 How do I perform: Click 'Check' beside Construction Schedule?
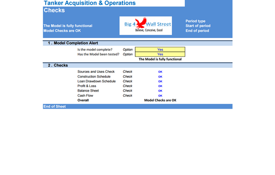127,77
